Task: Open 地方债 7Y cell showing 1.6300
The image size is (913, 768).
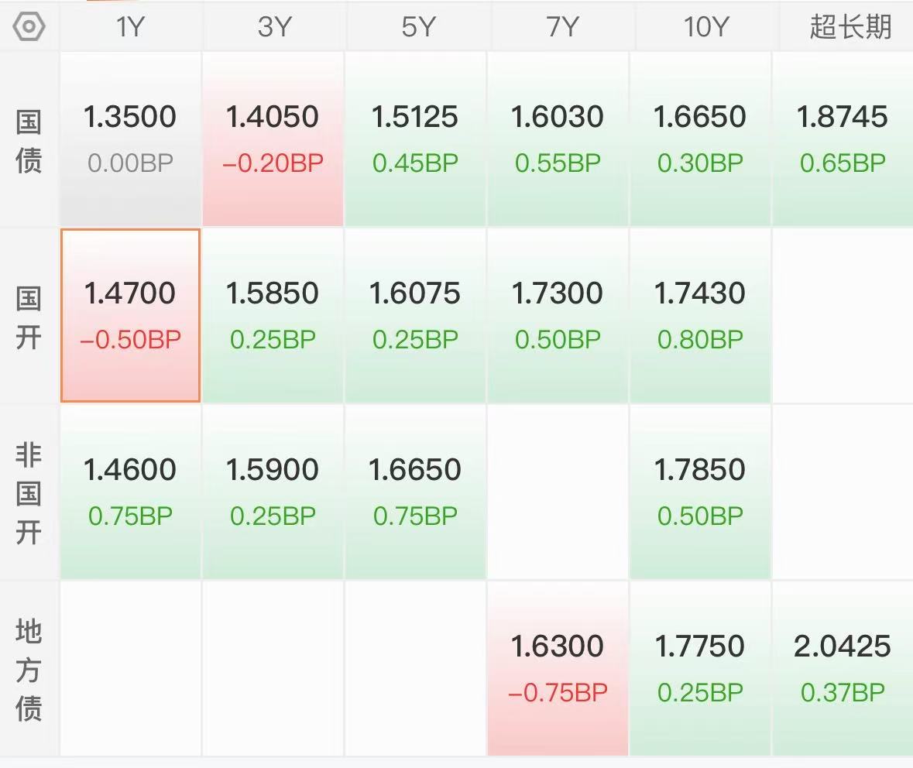Action: tap(558, 668)
